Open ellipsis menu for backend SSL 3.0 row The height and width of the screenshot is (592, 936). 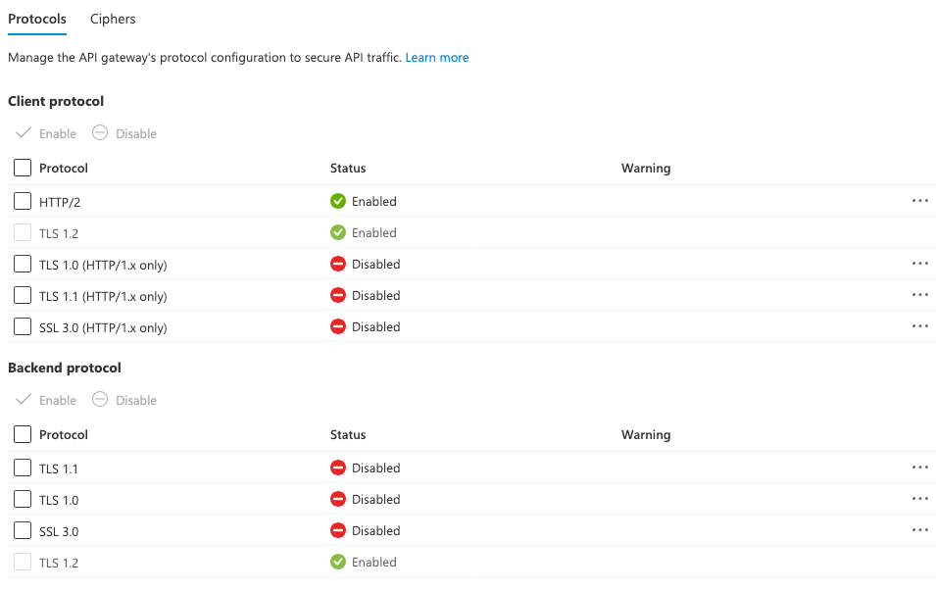(x=919, y=530)
